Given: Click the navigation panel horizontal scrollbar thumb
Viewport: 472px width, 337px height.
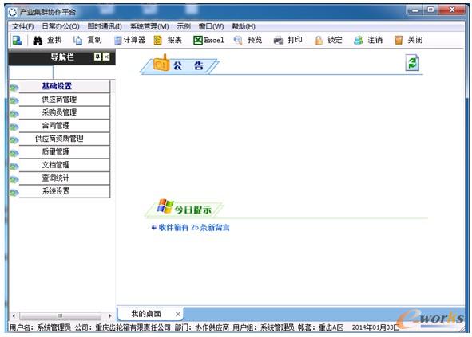Looking at the screenshot, I should 60,316.
